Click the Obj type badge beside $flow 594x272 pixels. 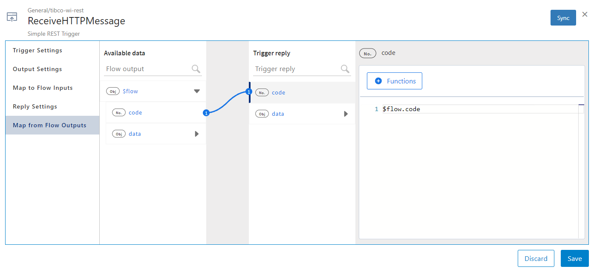114,91
